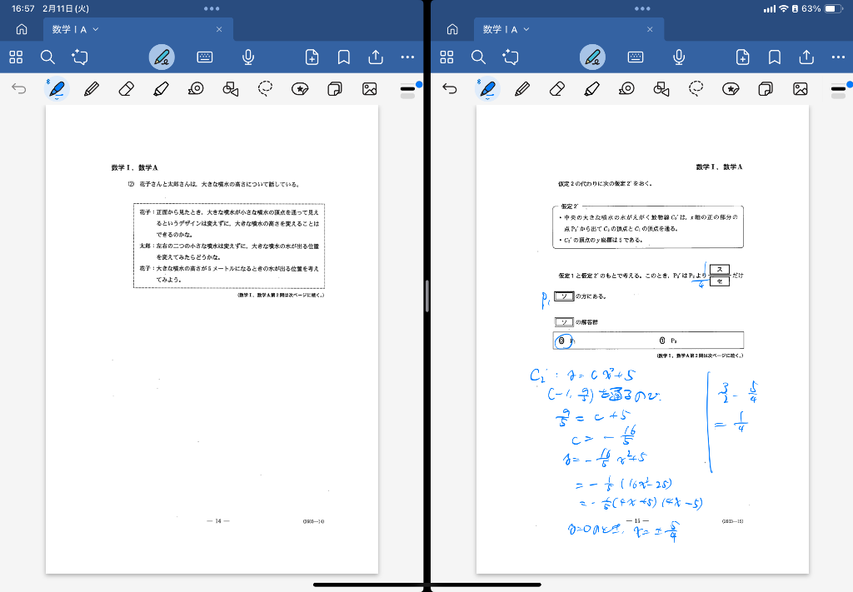Undo last stroke in right pane

point(450,89)
